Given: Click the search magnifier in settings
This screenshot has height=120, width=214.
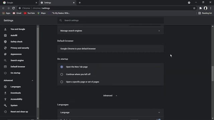Looking at the screenshot, I should coord(61,20).
